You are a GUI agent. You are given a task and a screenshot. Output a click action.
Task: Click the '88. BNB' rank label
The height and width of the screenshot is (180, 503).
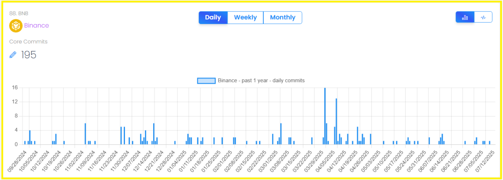click(19, 13)
